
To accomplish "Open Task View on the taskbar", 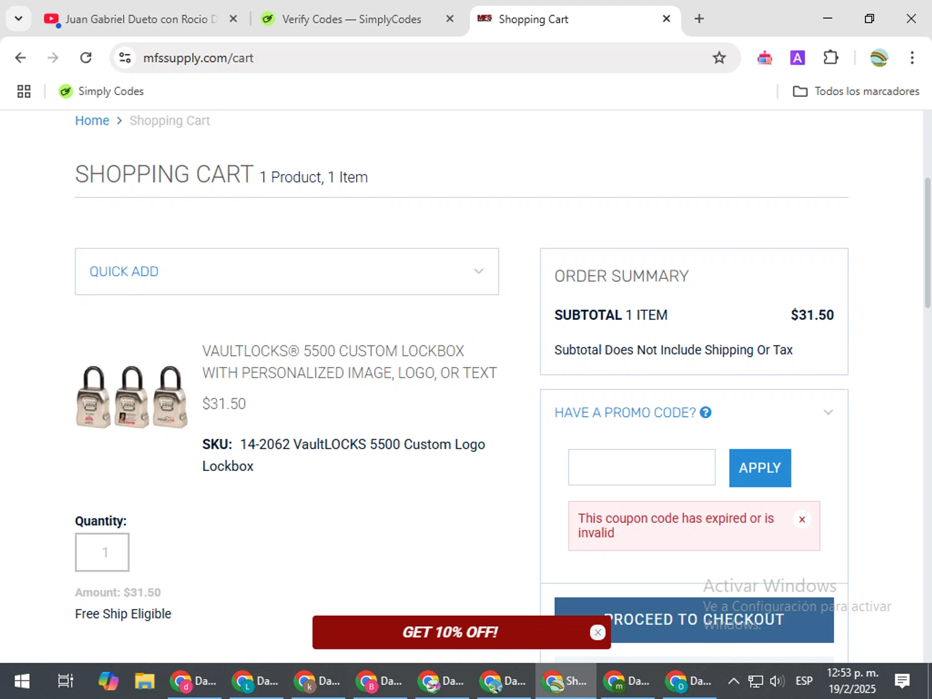I will [65, 681].
